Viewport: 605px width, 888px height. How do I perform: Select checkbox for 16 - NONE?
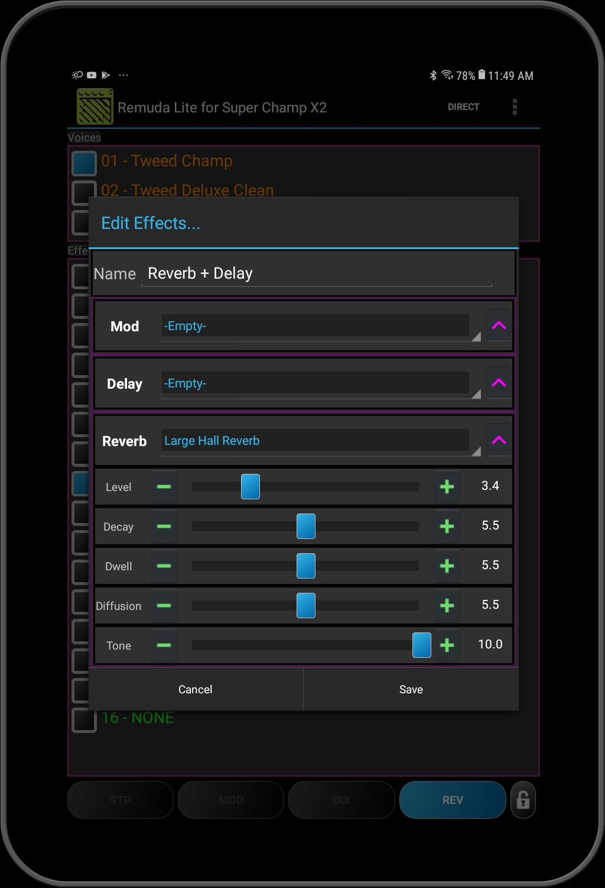click(x=84, y=719)
